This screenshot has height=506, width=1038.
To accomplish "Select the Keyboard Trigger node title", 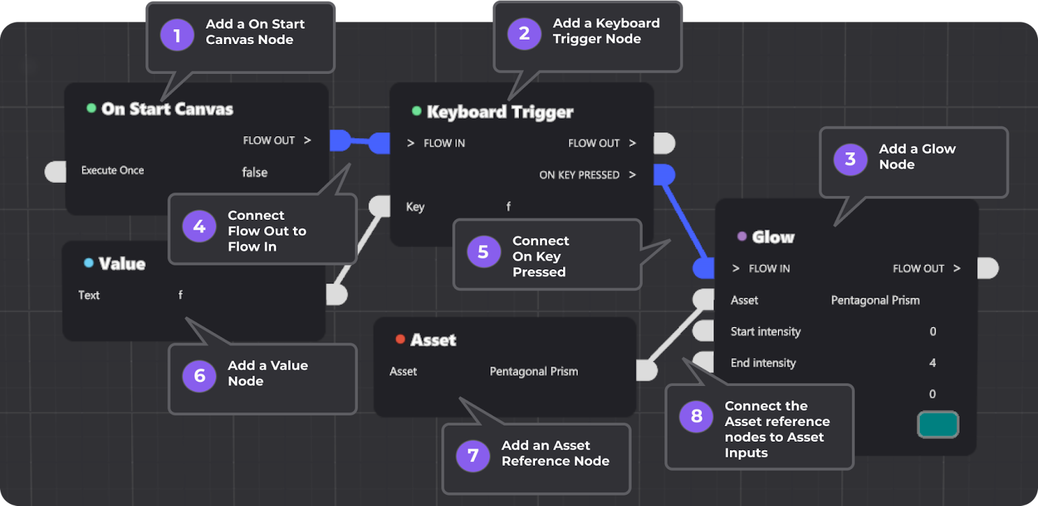I will pos(500,112).
